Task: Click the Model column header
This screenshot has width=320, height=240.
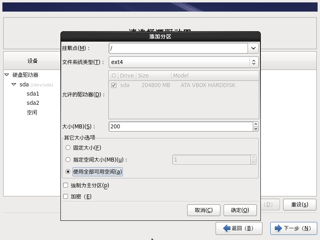Action: [x=215, y=76]
